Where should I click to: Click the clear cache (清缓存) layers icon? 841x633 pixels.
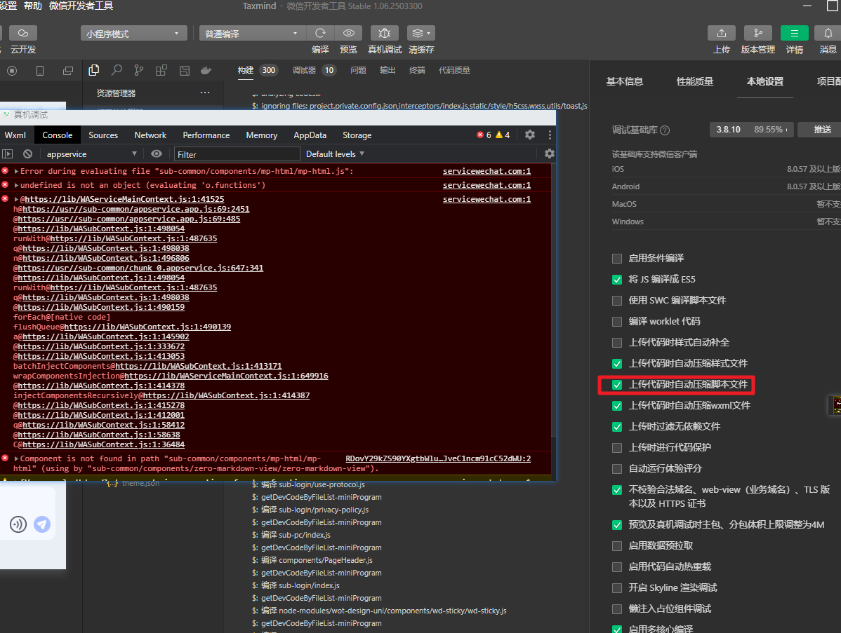421,33
